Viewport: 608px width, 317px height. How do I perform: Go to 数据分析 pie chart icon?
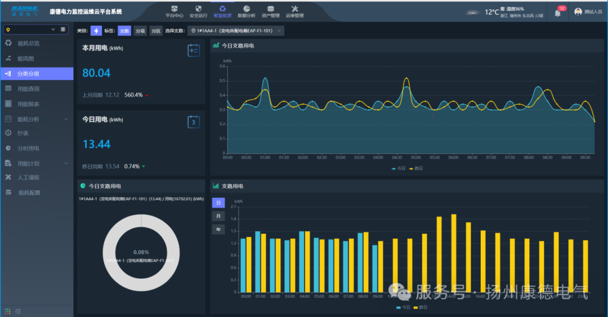click(x=247, y=9)
